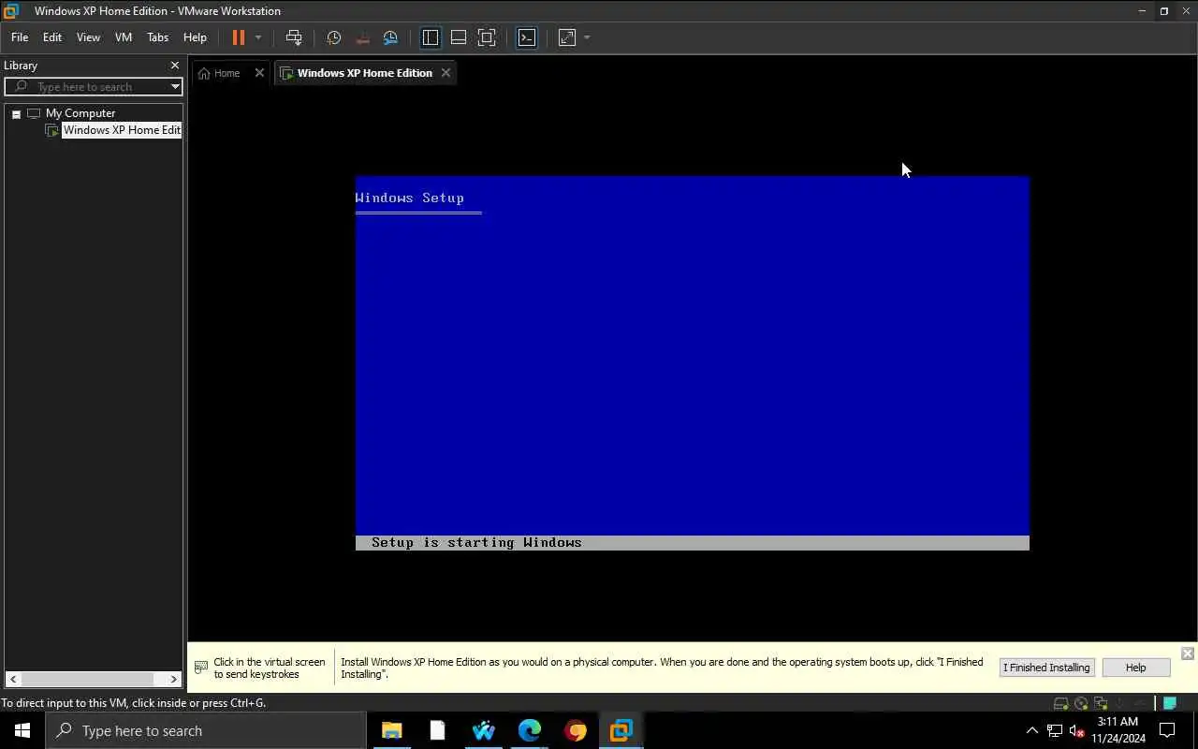Toggle the thumbnail bar view icon
This screenshot has height=749, width=1198.
(459, 37)
